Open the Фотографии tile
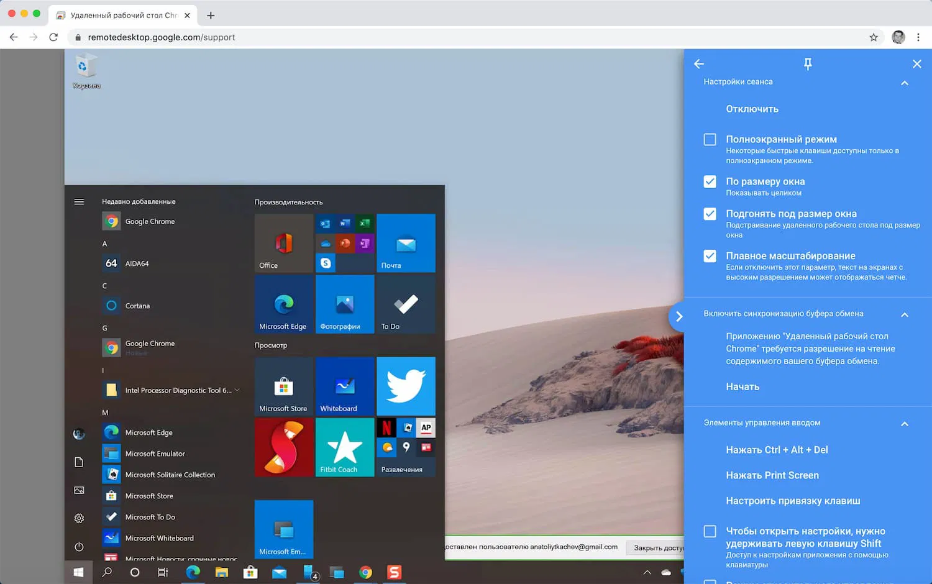This screenshot has height=584, width=932. tap(345, 304)
